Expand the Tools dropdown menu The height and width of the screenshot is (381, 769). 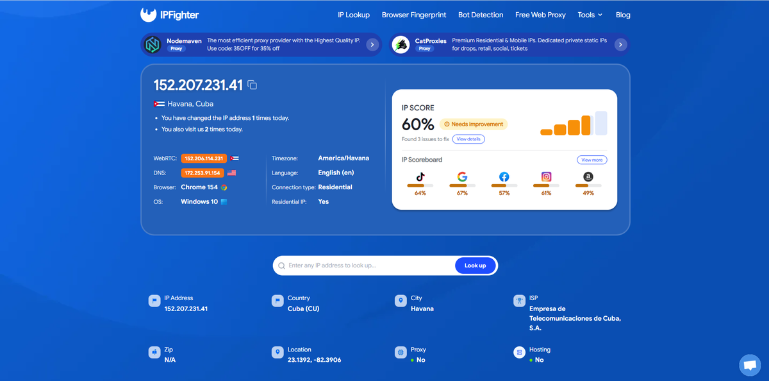pyautogui.click(x=590, y=15)
